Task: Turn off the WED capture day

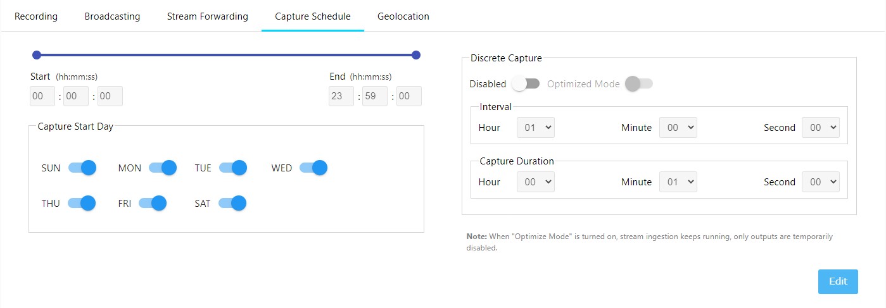Action: tap(313, 168)
